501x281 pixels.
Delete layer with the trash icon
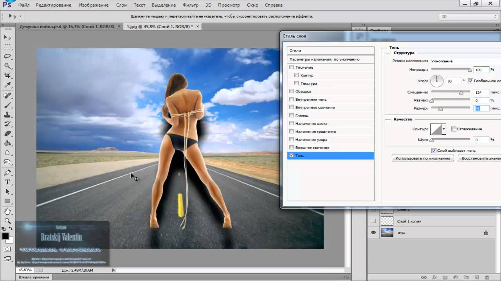pos(487,277)
